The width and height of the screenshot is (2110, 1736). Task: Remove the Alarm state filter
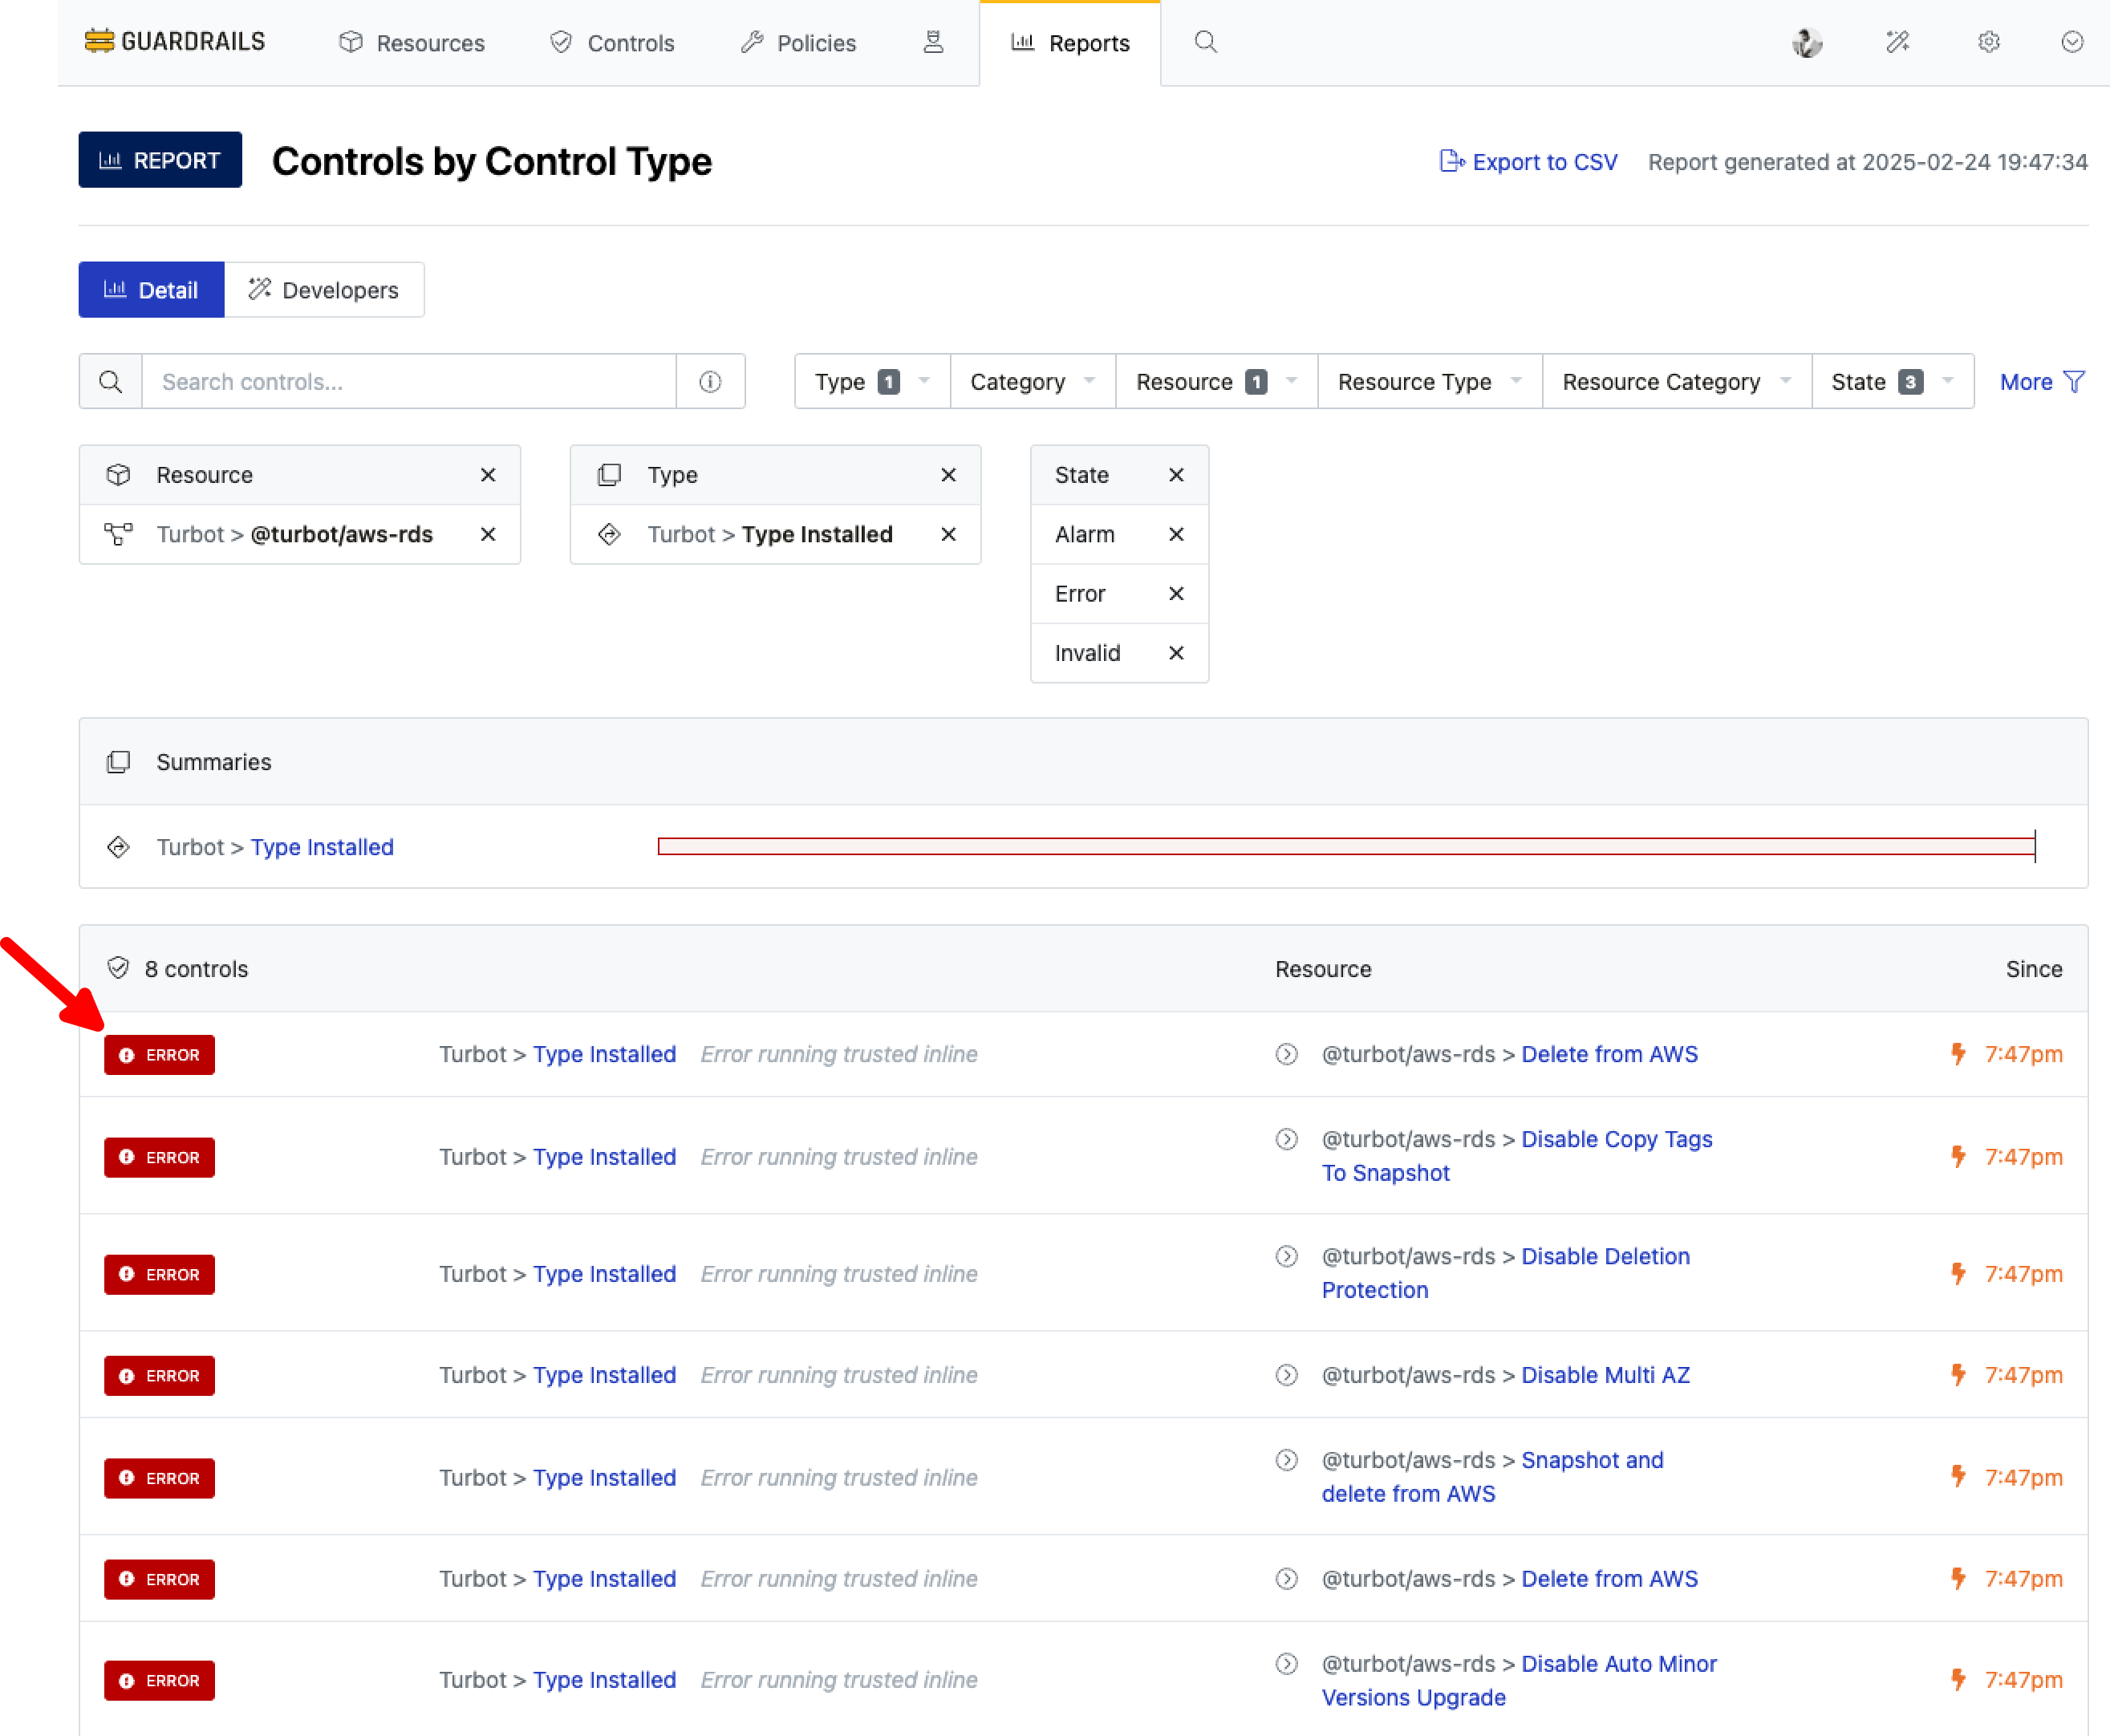point(1176,534)
